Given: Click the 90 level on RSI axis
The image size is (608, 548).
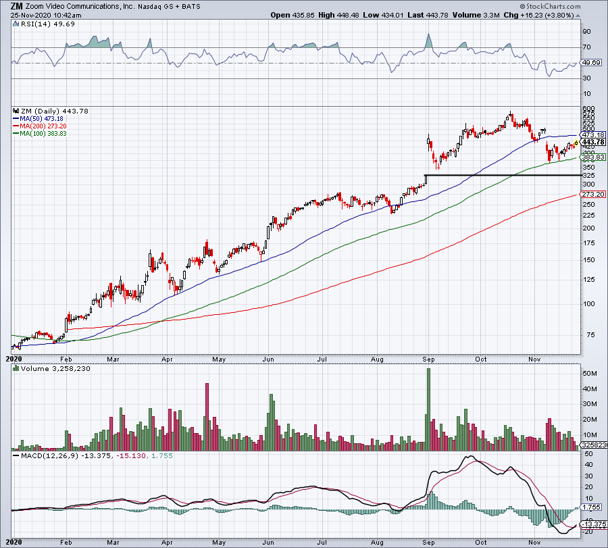Looking at the screenshot, I should [x=586, y=32].
